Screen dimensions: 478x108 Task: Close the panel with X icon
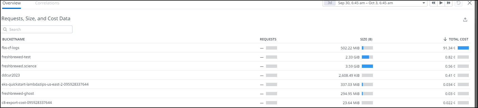[470, 3]
